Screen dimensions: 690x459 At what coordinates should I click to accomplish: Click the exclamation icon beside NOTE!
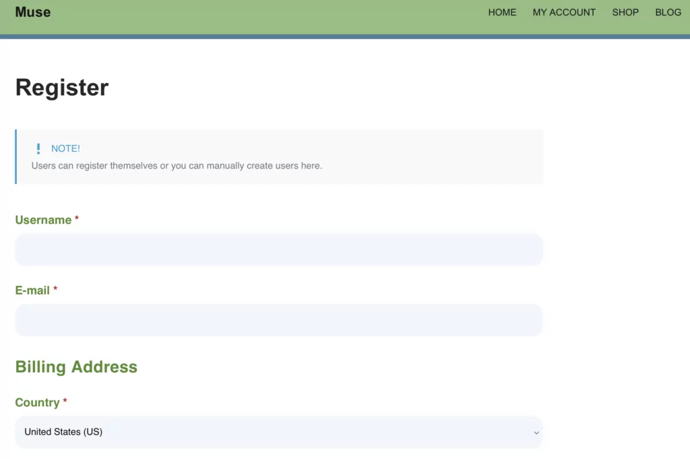(x=38, y=149)
